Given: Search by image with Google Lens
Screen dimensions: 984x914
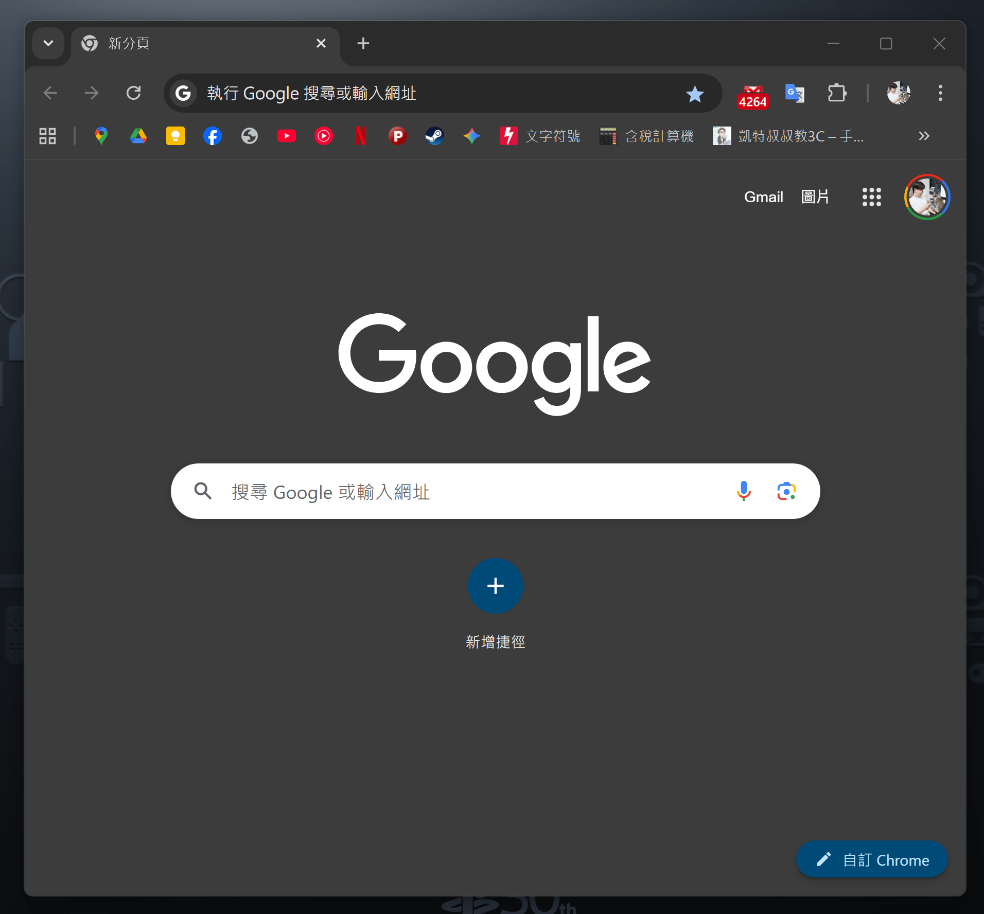Looking at the screenshot, I should (x=786, y=491).
